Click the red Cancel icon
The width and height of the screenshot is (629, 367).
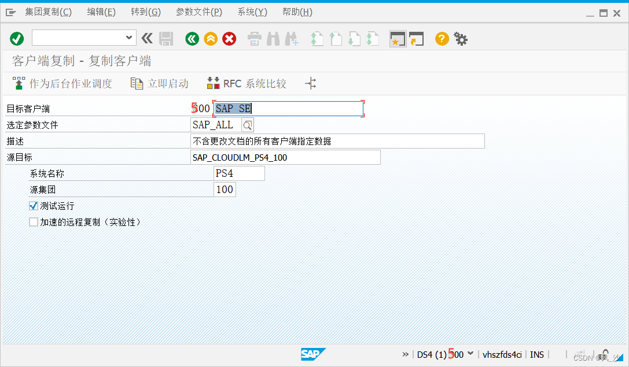point(229,39)
